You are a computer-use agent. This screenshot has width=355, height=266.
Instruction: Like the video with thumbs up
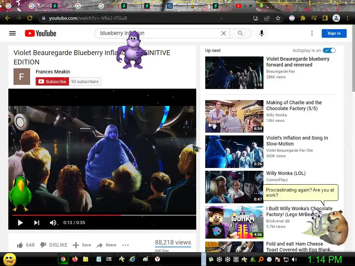pos(20,245)
